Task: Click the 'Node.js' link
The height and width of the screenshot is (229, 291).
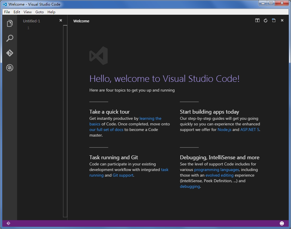Action: tap(224, 130)
